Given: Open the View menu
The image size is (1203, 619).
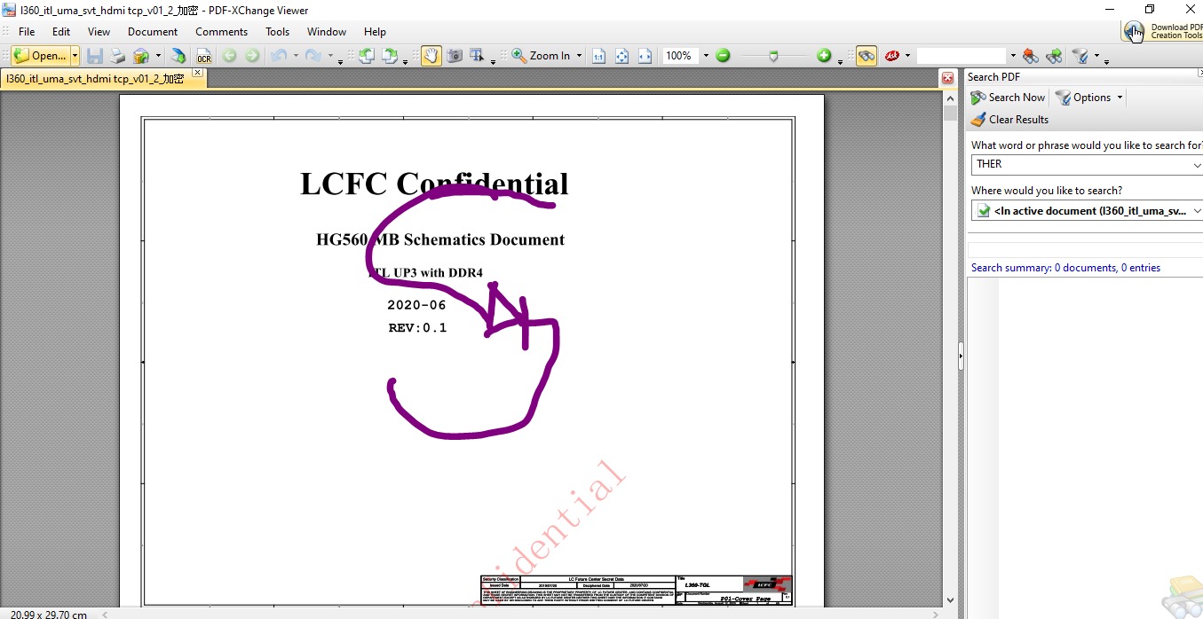Looking at the screenshot, I should click(99, 31).
